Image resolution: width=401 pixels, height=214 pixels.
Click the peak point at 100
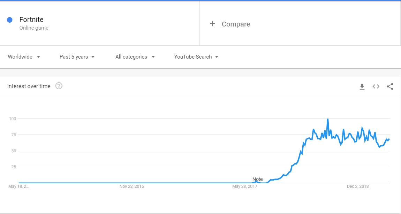point(328,119)
